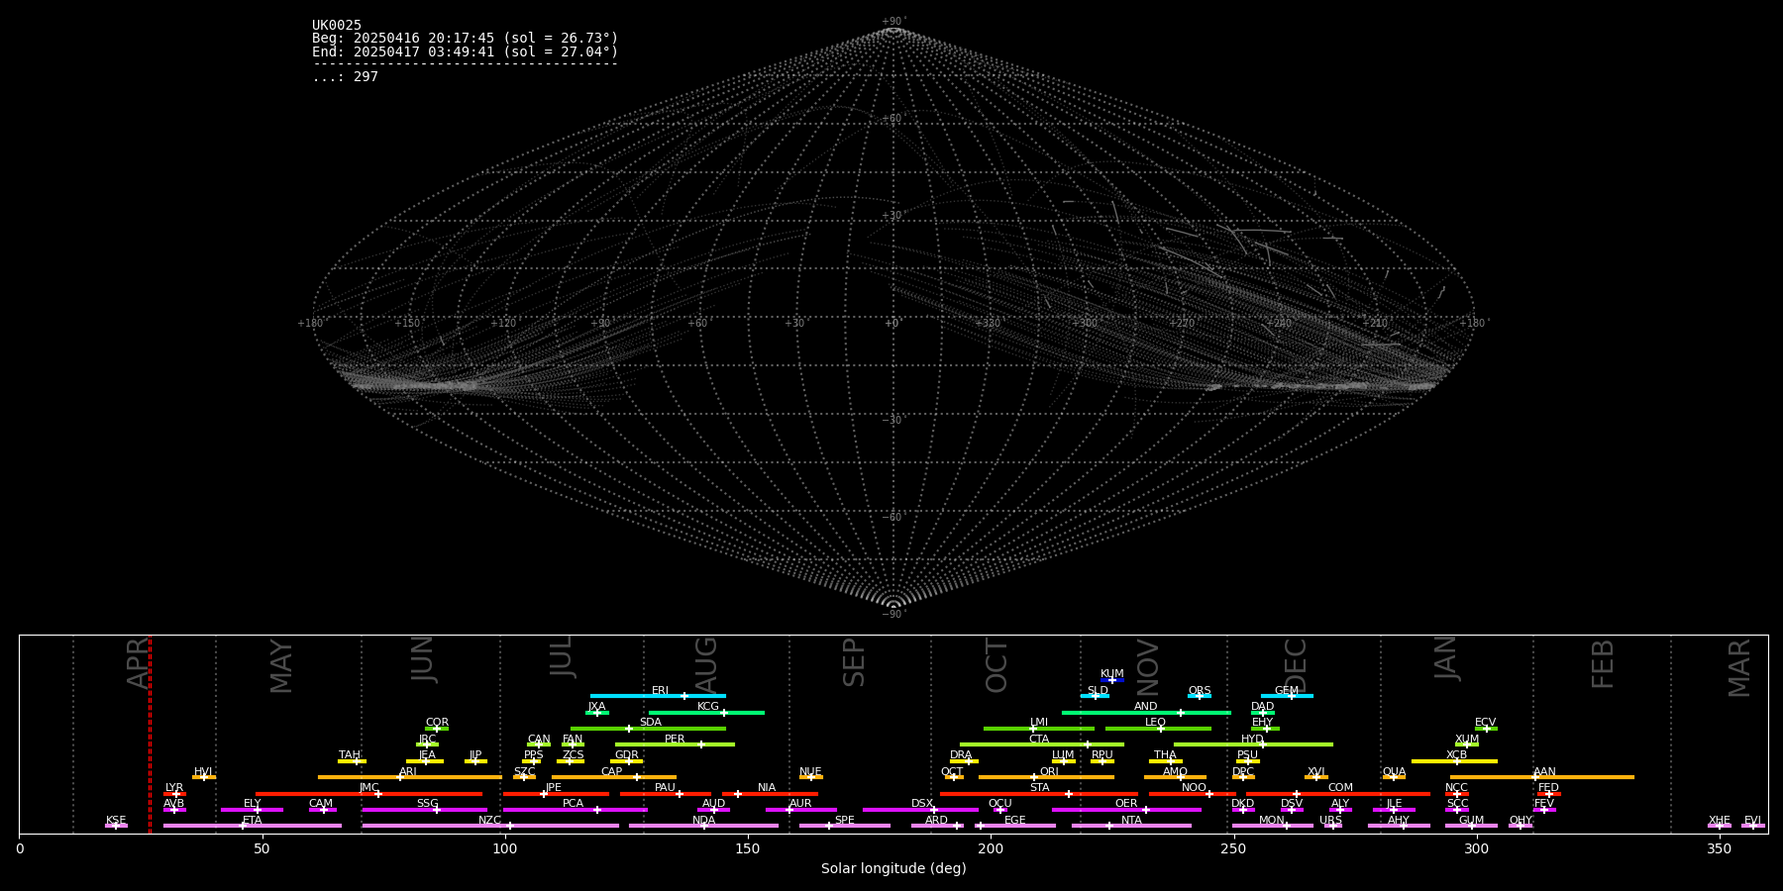Select the NTA shower label
The height and width of the screenshot is (891, 1783).
[x=1132, y=821]
